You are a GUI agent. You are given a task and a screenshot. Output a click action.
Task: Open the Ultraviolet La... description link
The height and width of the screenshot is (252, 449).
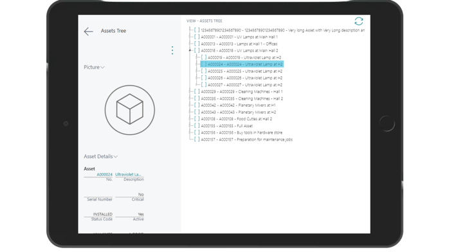coord(128,174)
